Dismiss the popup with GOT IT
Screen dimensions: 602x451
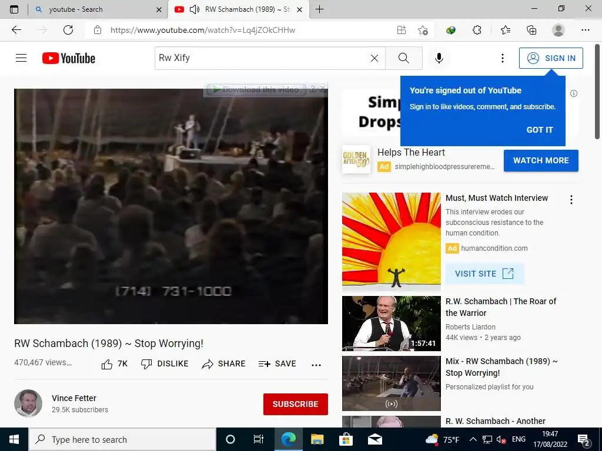point(540,130)
